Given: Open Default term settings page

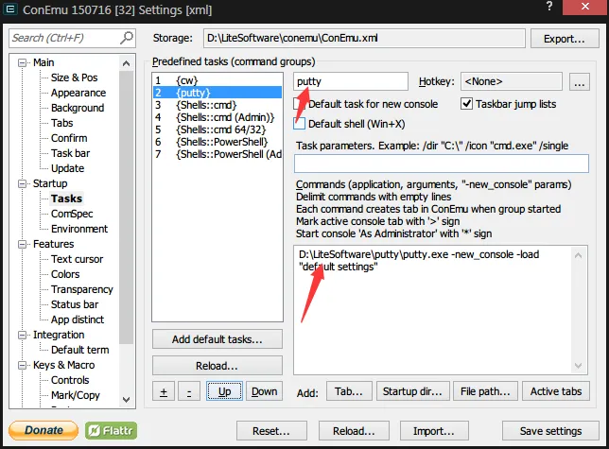Looking at the screenshot, I should 80,350.
